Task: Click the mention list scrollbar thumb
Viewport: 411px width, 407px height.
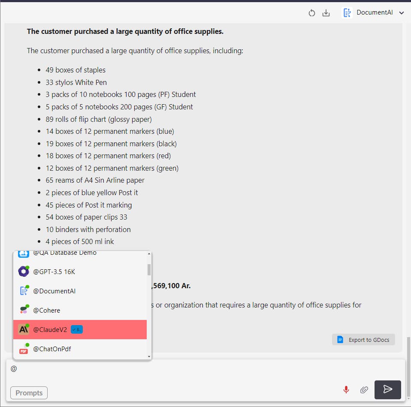Action: (x=149, y=269)
